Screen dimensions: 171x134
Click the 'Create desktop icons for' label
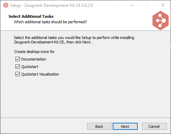click(x=34, y=52)
